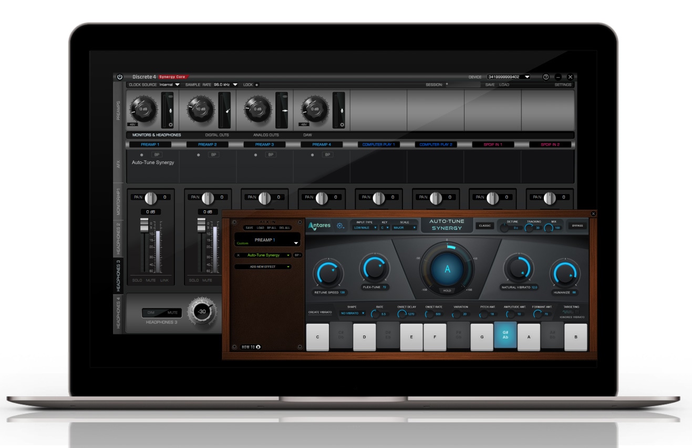
Task: Click DEL ALL in AFX IN rack
Action: pyautogui.click(x=285, y=228)
